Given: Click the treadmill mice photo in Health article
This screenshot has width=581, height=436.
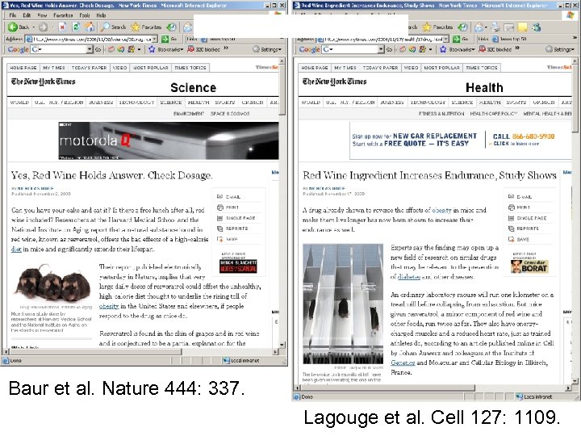Looking at the screenshot, I should coord(343,304).
